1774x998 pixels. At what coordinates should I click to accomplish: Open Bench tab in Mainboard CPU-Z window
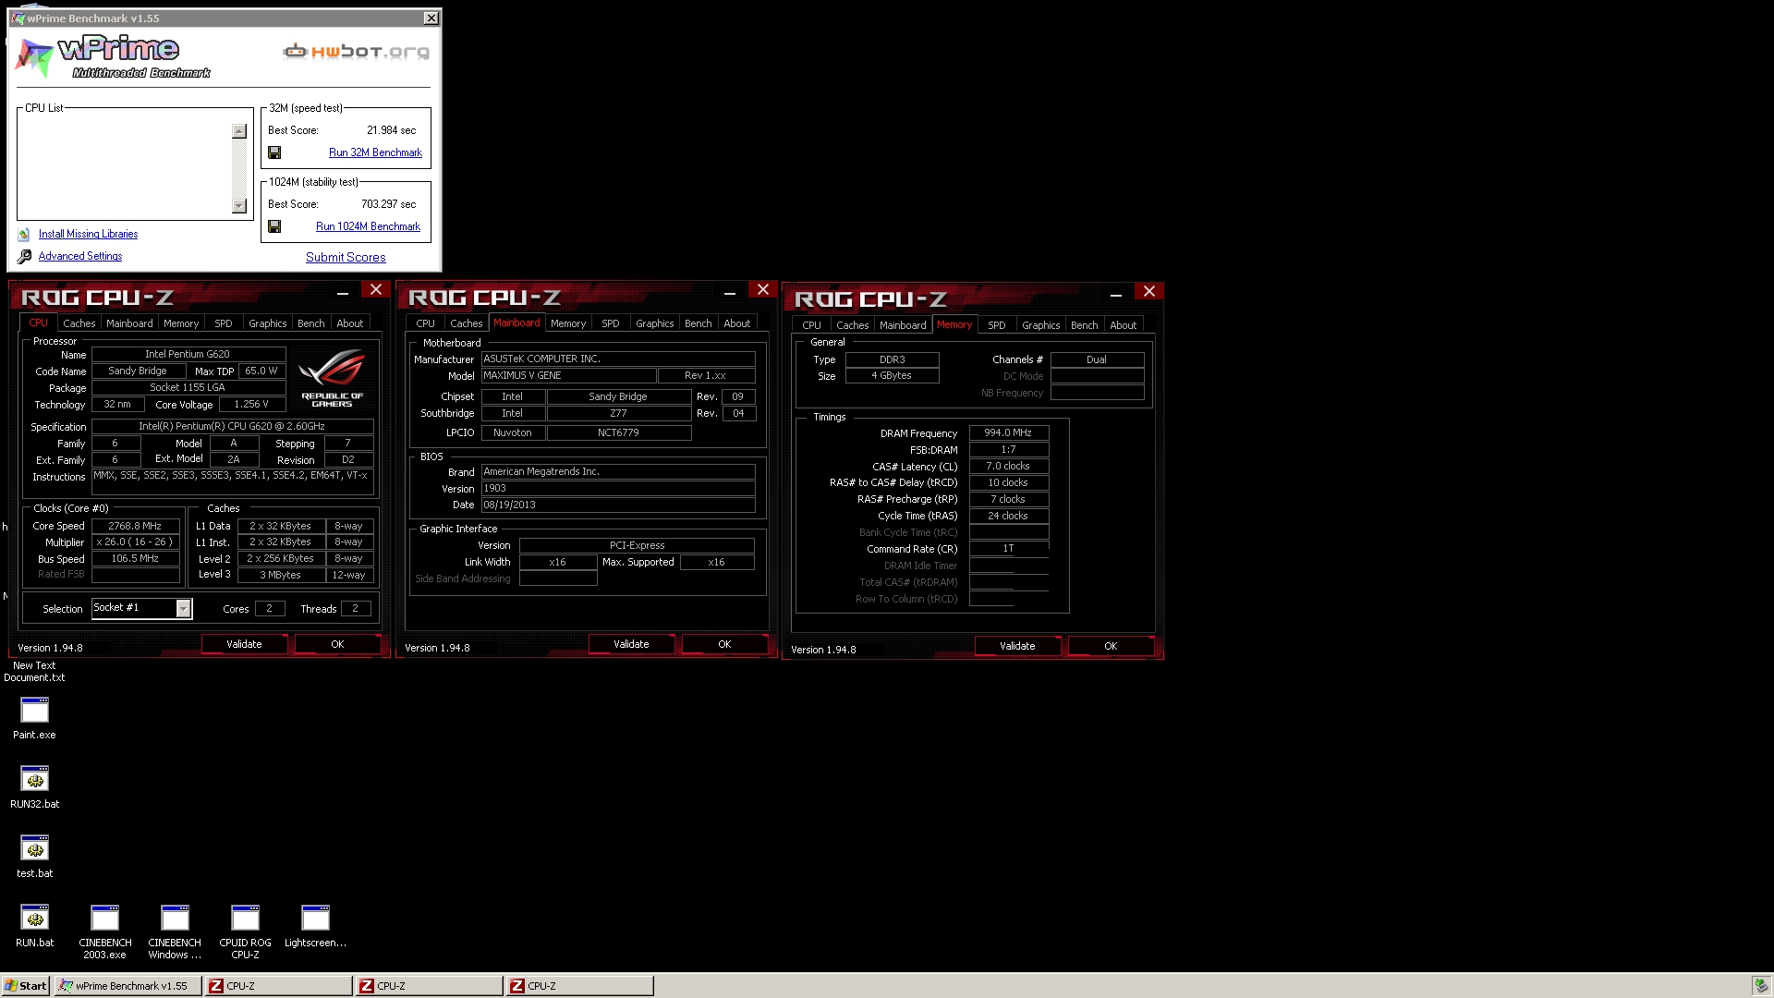coord(699,323)
